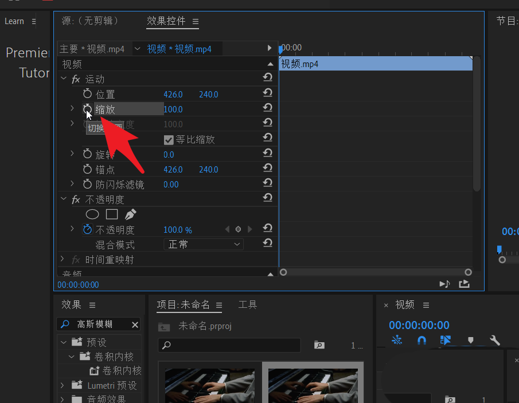Image resolution: width=519 pixels, height=403 pixels.
Task: Collapse the 视频 section arrow
Action: (x=271, y=64)
